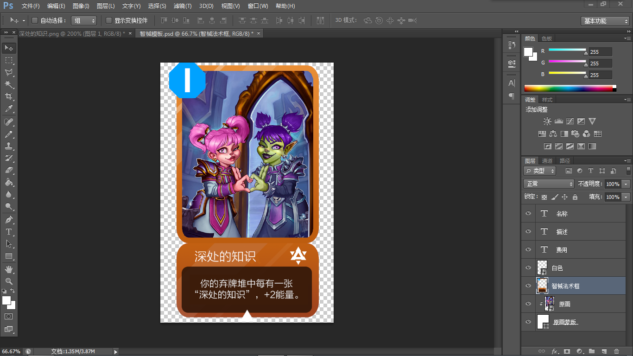The height and width of the screenshot is (356, 633).
Task: Hide the 白色 layer
Action: pyautogui.click(x=528, y=268)
